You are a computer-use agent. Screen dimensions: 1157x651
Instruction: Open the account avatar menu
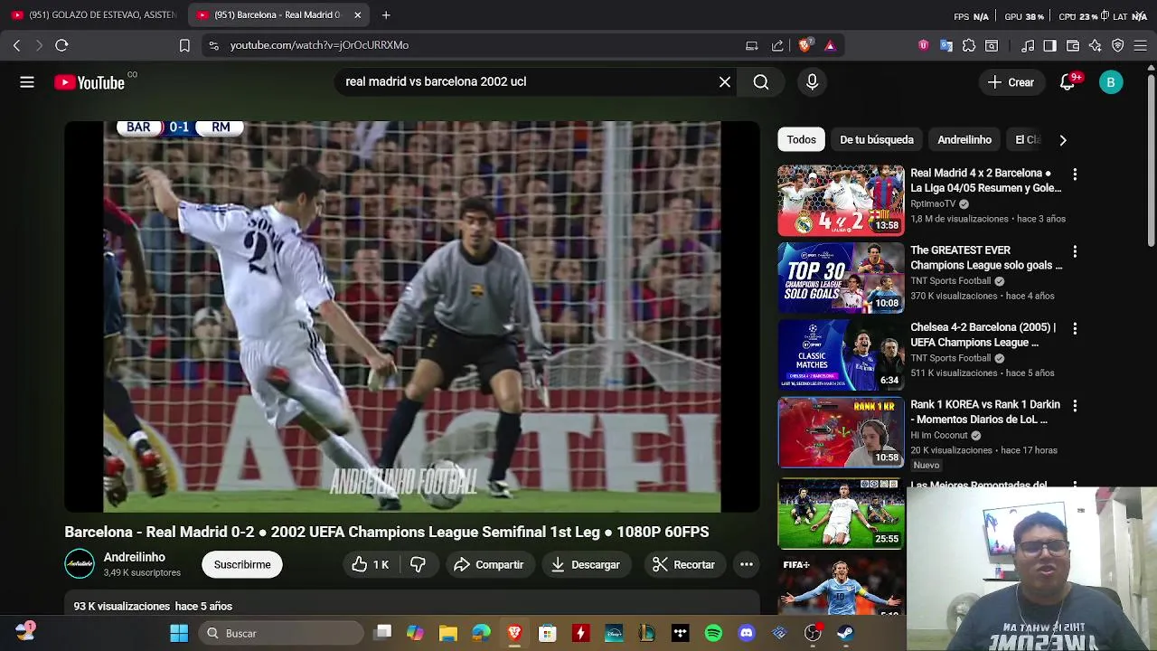pyautogui.click(x=1111, y=82)
